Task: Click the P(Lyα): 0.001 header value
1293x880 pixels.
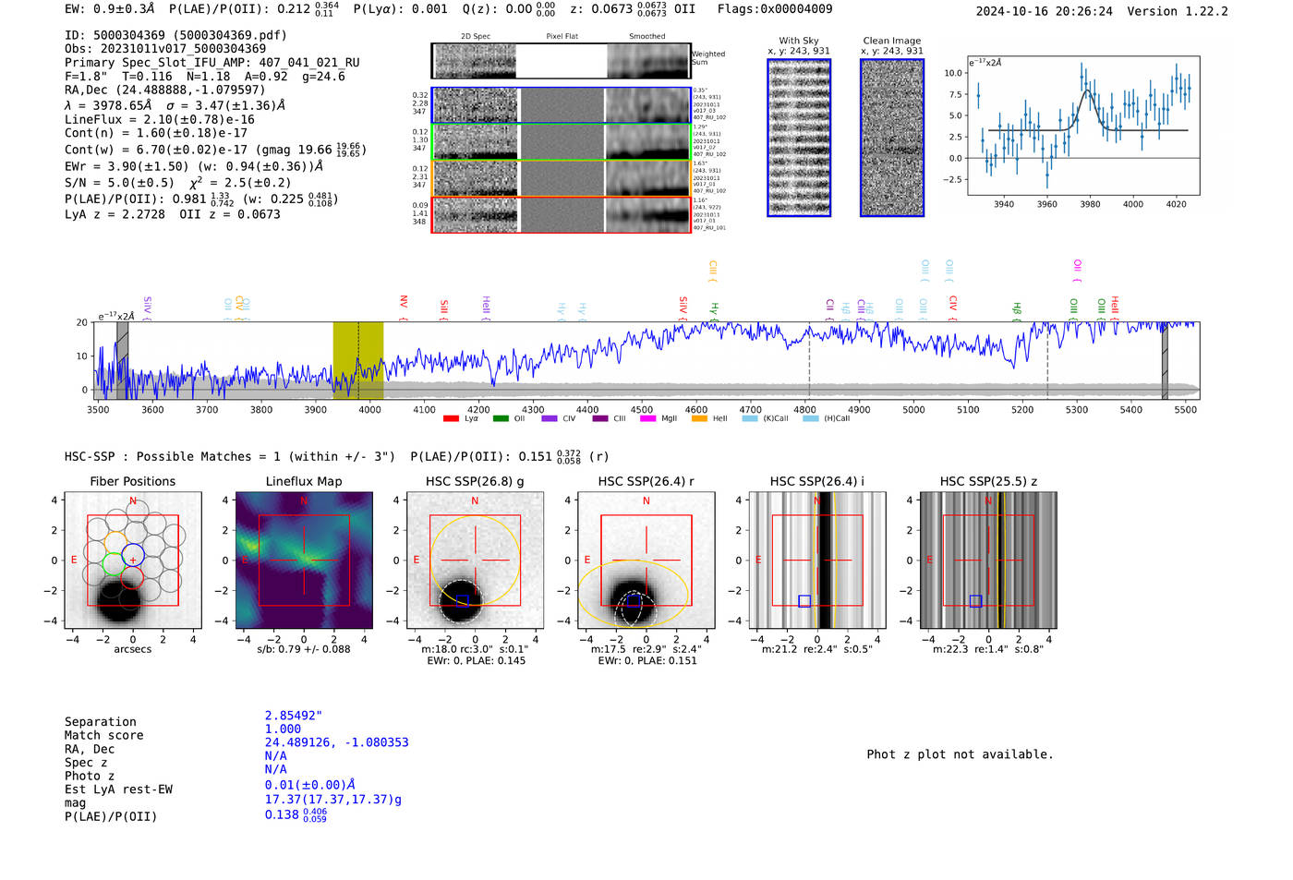Action: point(400,9)
